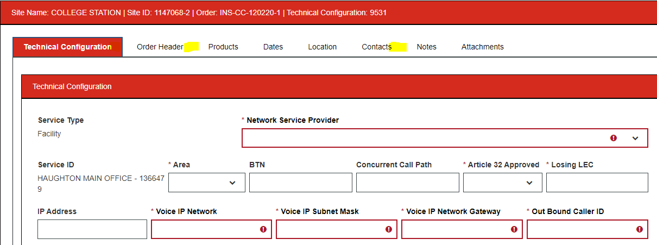This screenshot has height=245, width=657.
Task: Focus the Concurrent Call Path field
Action: click(x=408, y=183)
